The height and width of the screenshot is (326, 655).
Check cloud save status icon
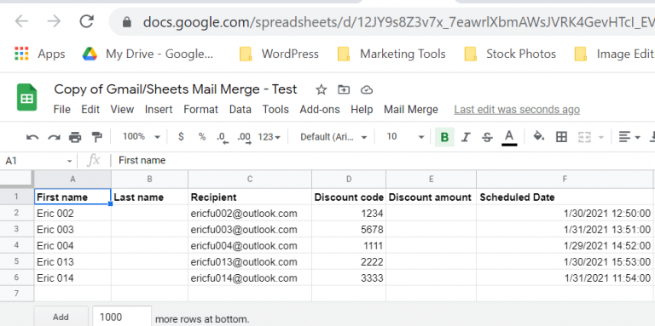pyautogui.click(x=367, y=89)
